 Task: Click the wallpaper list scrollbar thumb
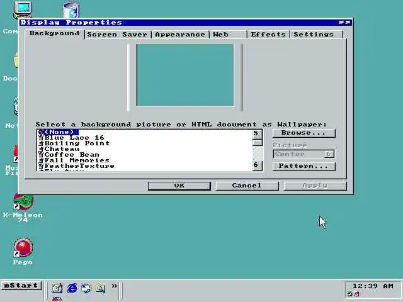click(258, 143)
